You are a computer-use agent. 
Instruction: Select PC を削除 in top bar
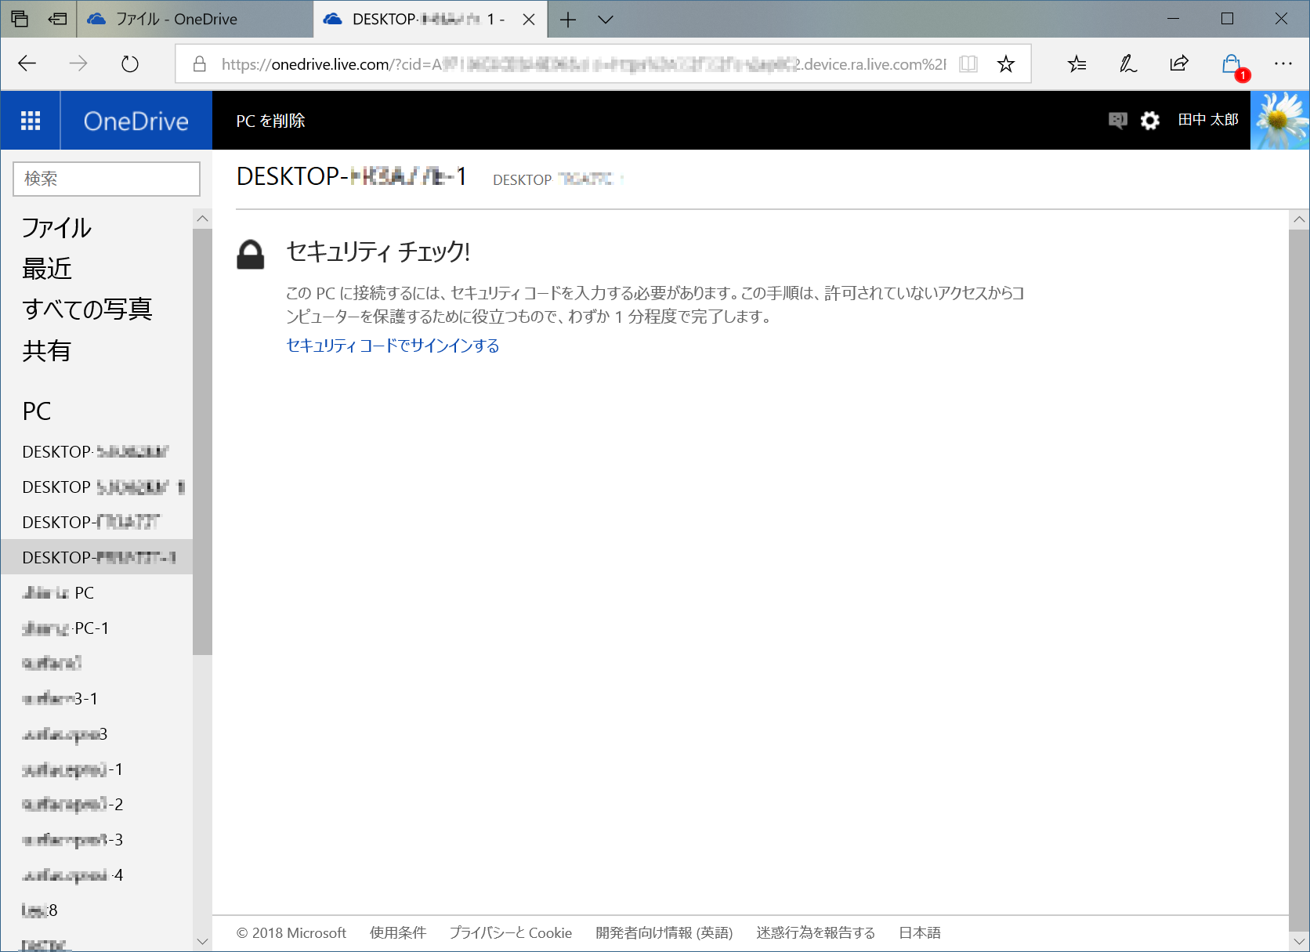click(x=270, y=120)
